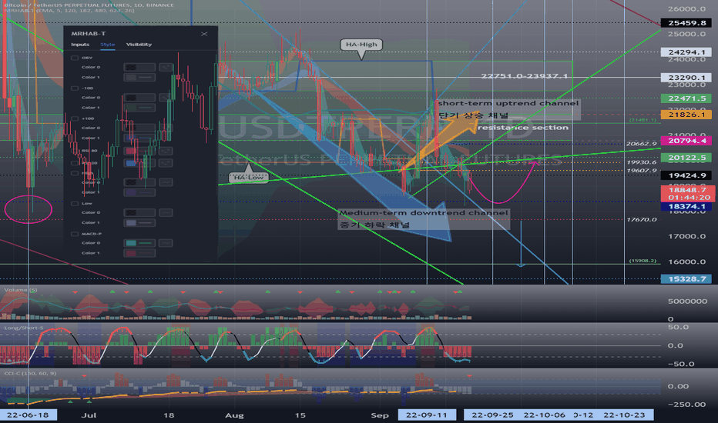Enable the -100 plot checkbox

click(x=75, y=88)
